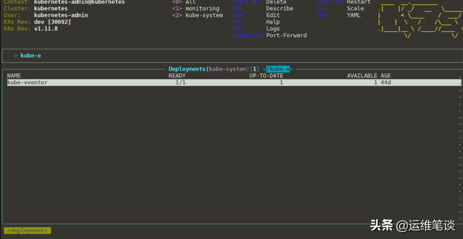The width and height of the screenshot is (463, 239).
Task: Click the <shift-f> key shortcut label
Action: pos(247,36)
